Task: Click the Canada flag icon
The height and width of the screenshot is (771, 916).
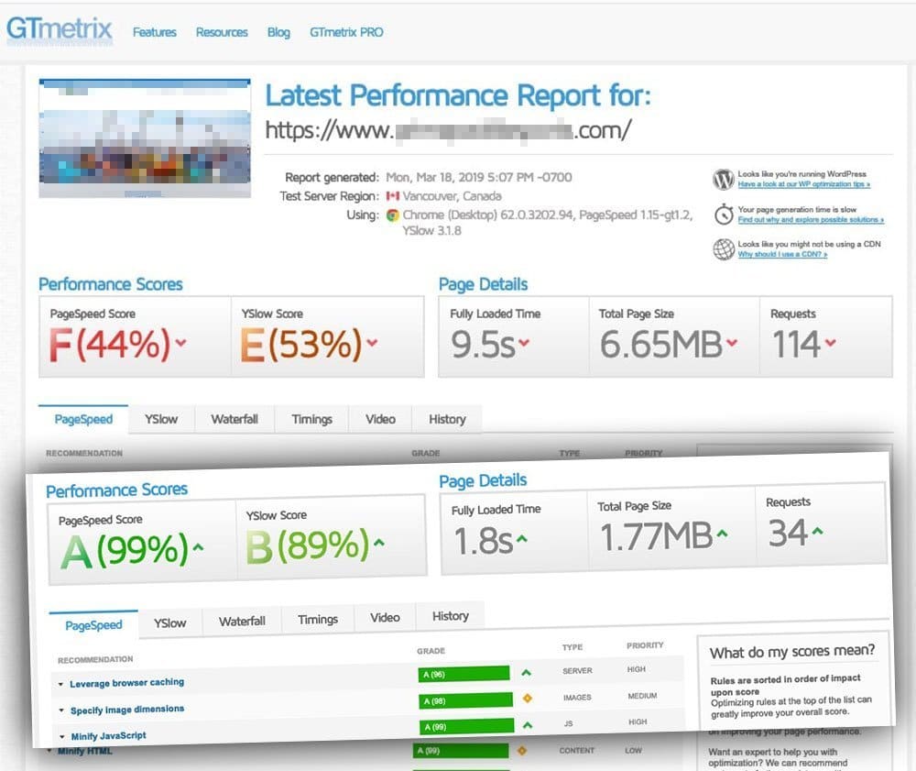Action: 393,196
